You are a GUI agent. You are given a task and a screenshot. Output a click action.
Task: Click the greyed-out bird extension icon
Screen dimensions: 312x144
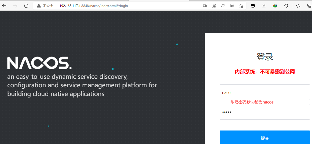pyautogui.click(x=264, y=6)
